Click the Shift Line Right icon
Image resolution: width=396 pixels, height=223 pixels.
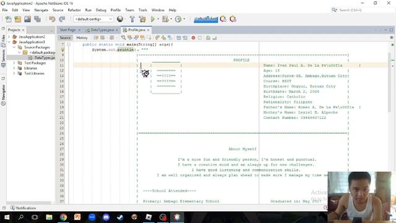pos(185,38)
